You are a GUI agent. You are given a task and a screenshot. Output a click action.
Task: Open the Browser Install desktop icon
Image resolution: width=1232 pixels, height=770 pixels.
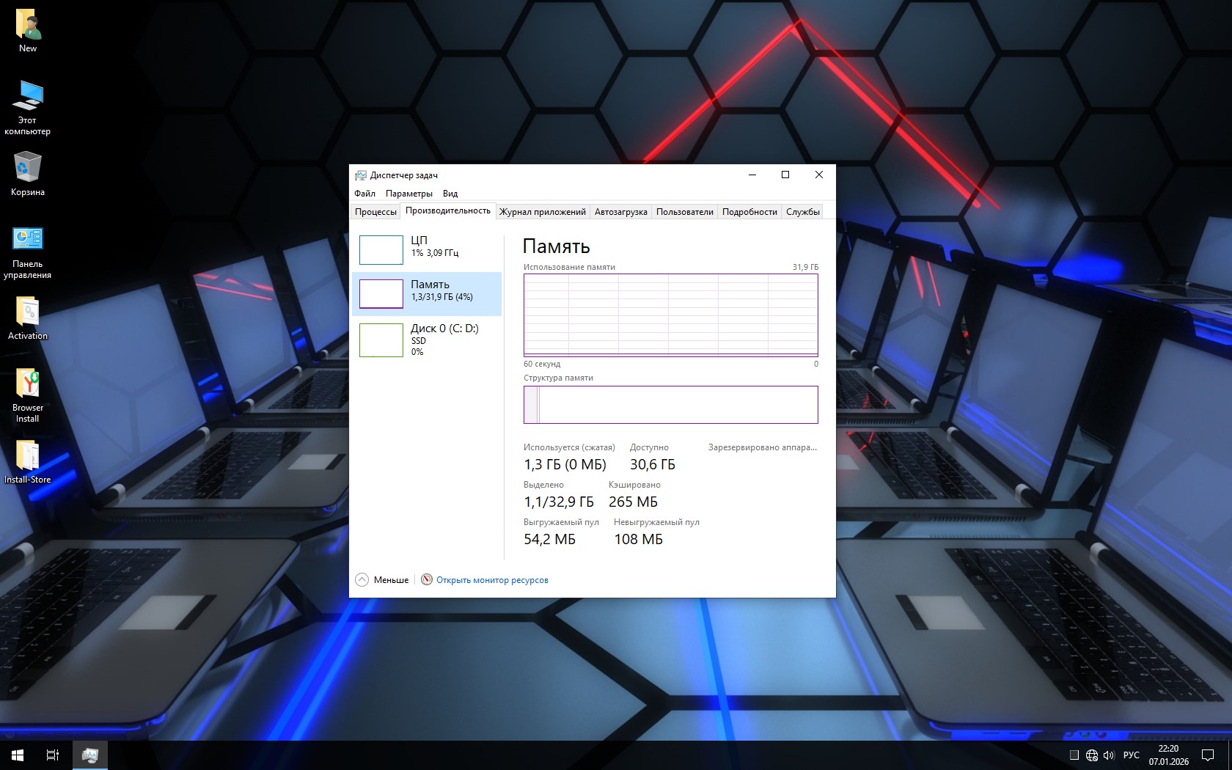click(28, 395)
